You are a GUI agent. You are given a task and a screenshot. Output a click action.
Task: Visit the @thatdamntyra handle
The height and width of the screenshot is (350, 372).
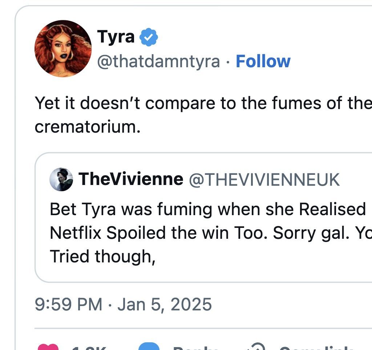point(158,61)
